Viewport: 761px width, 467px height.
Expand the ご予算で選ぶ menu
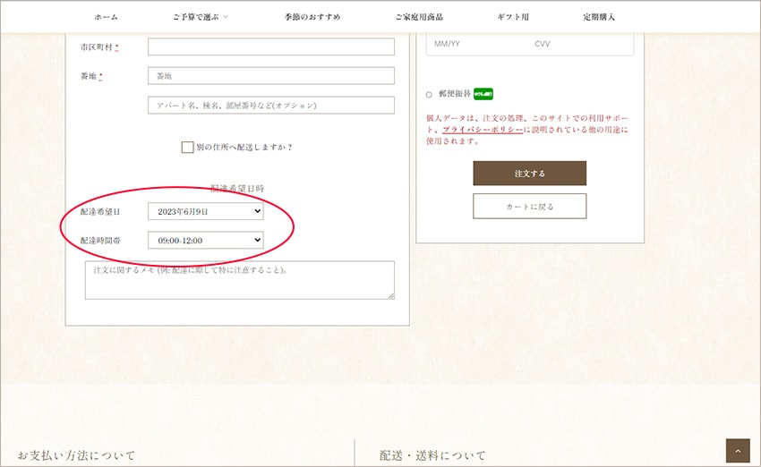201,17
